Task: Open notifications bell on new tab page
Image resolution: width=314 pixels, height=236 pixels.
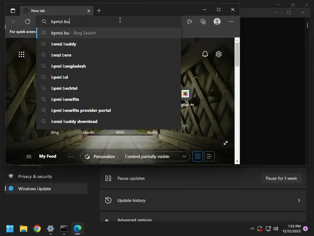Action: coord(205,54)
